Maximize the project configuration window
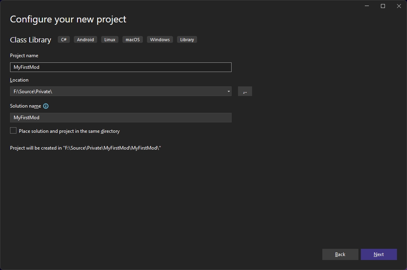 tap(383, 6)
